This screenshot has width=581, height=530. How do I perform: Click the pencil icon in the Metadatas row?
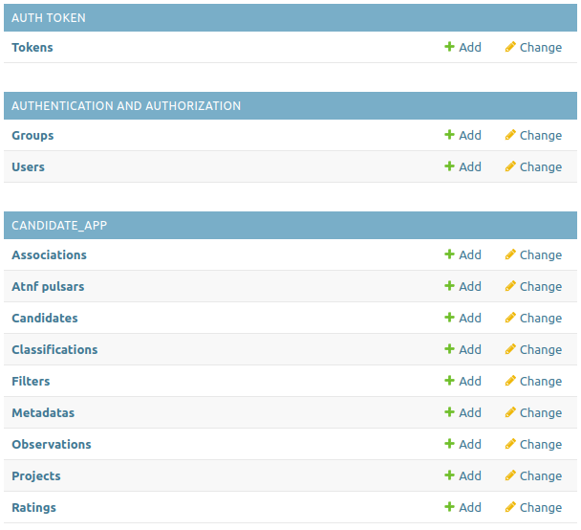point(510,411)
